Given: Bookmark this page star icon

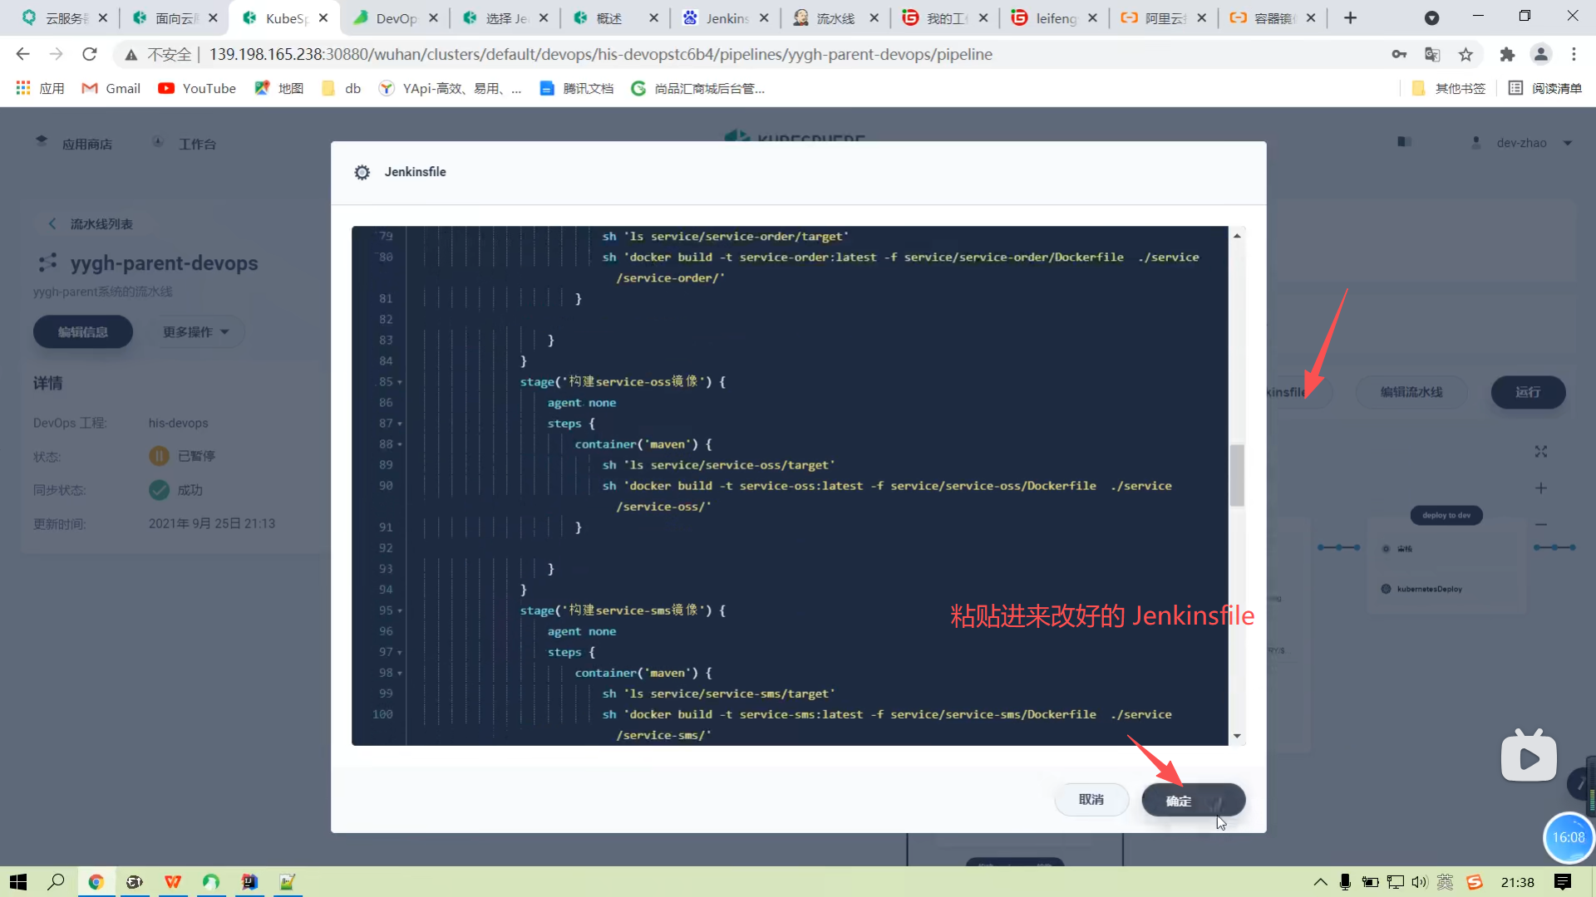Looking at the screenshot, I should [1465, 54].
